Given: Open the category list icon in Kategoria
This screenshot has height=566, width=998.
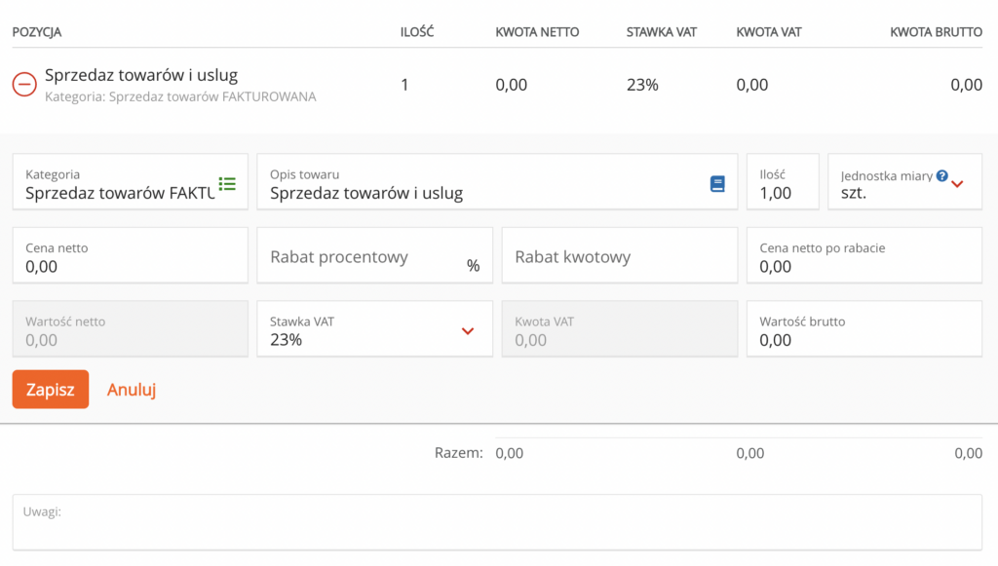Looking at the screenshot, I should pyautogui.click(x=227, y=183).
